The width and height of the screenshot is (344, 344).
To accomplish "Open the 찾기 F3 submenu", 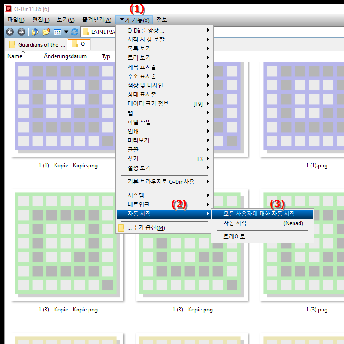I will [164, 159].
